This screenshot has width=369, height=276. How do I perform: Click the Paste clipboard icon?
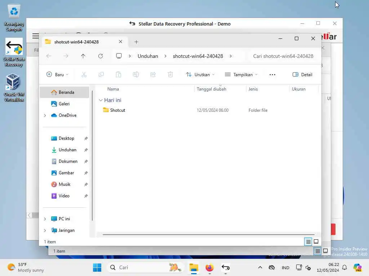click(118, 75)
